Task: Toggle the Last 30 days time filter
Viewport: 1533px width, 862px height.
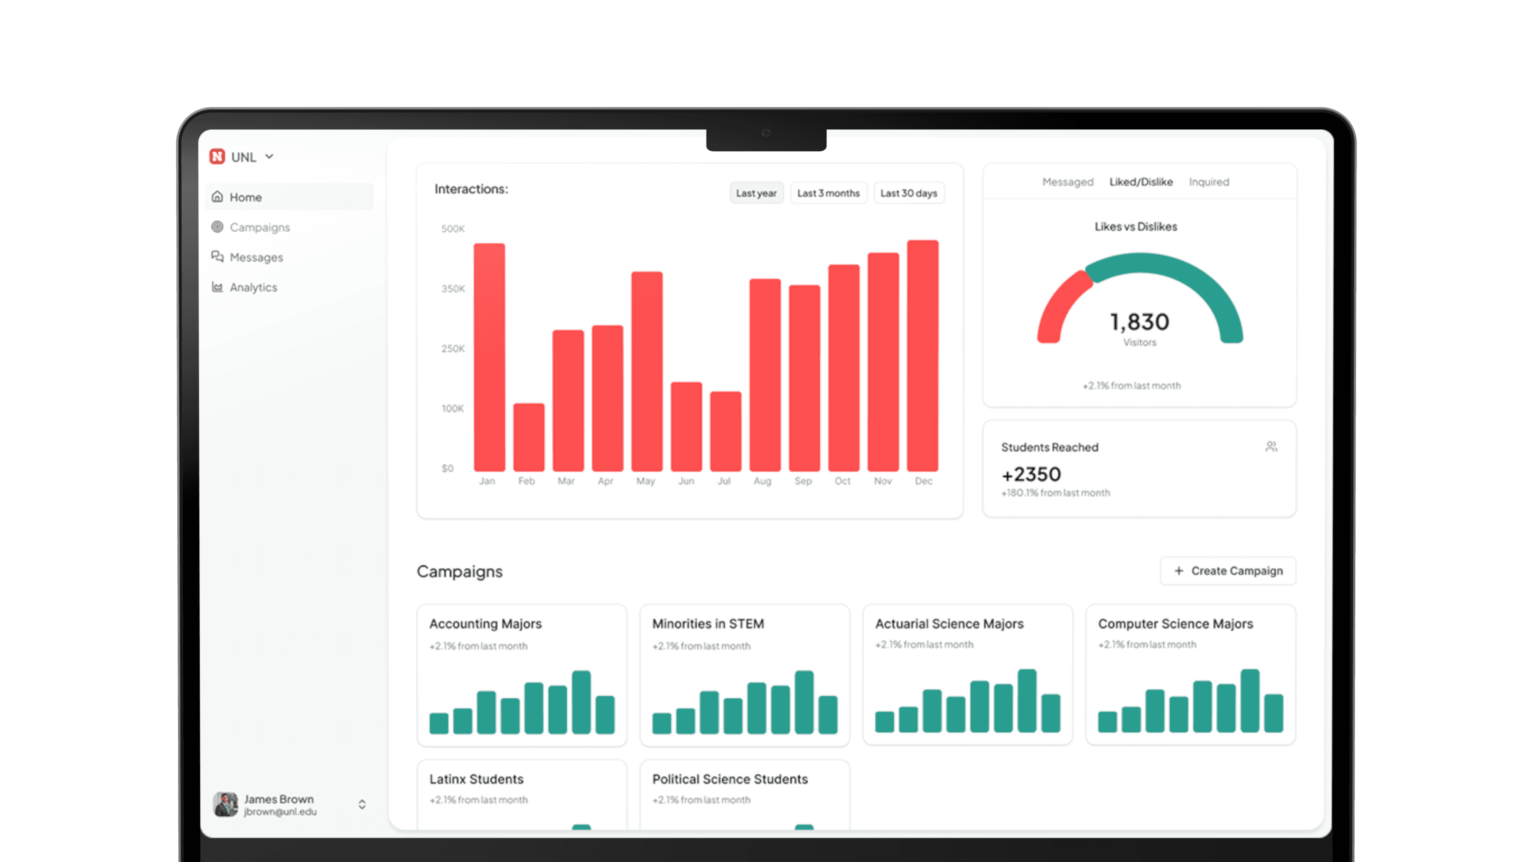Action: coord(909,193)
